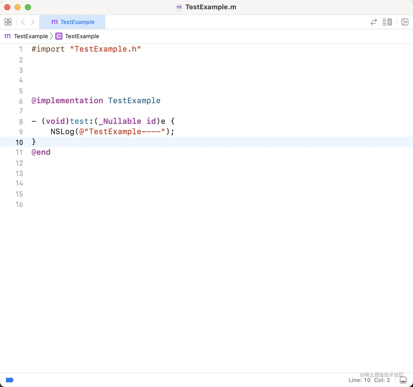The image size is (413, 387).
Task: Click the class C icon in jump bar
Action: 59,36
